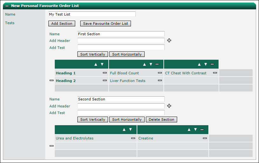This screenshot has height=163, width=259.
Task: Move the Heading column up in First Section
Action: (x=96, y=64)
